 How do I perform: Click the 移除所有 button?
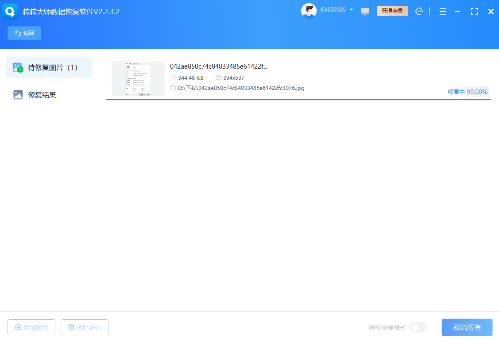coord(85,327)
